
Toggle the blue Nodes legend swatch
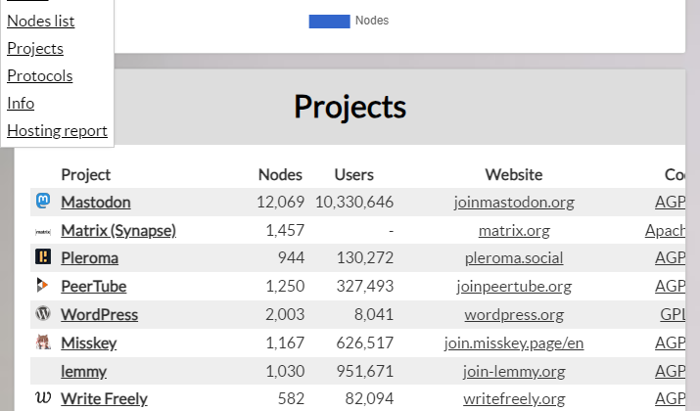330,21
